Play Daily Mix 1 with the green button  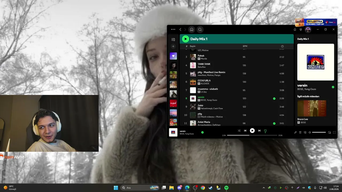tap(185, 39)
